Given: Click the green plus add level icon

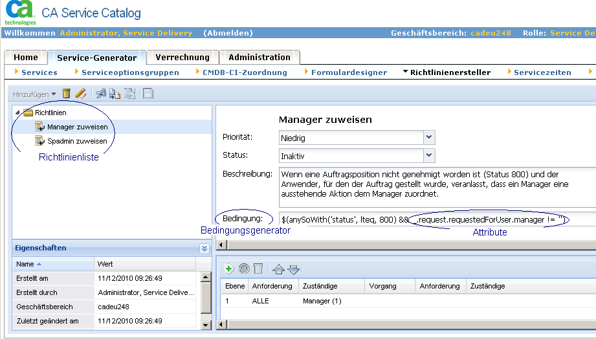Looking at the screenshot, I should point(229,268).
